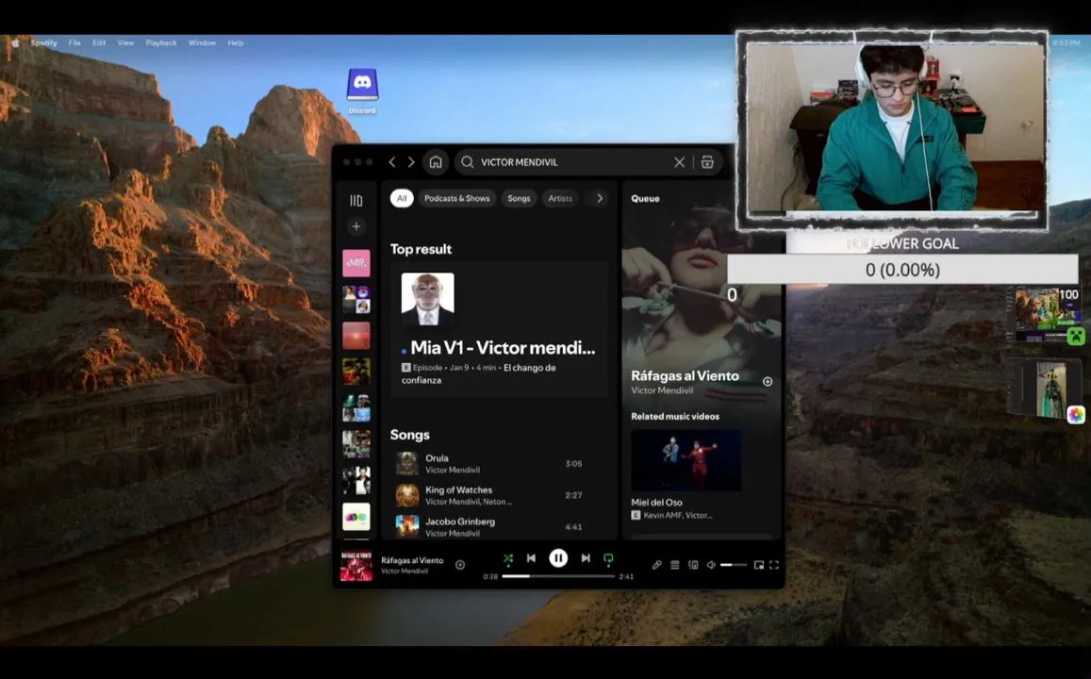
Task: Click the Related music videos heading
Action: [x=675, y=416]
